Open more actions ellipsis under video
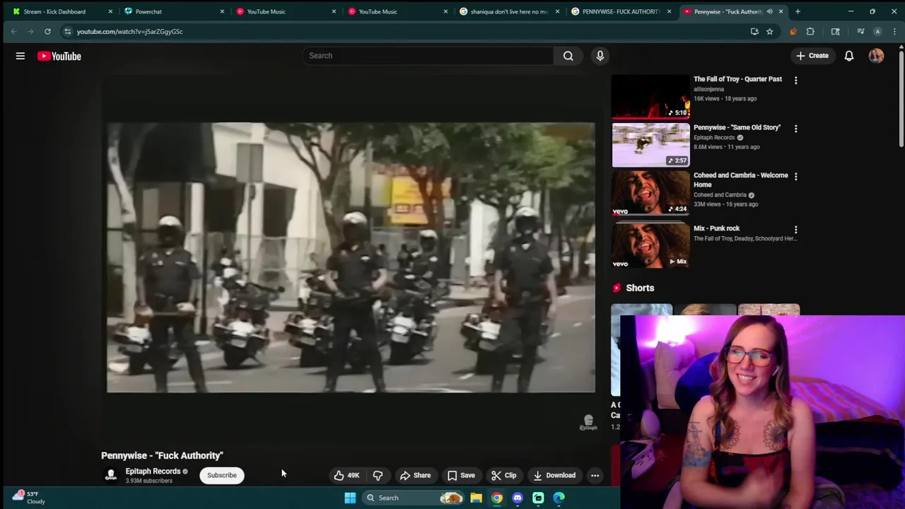This screenshot has width=905, height=509. pyautogui.click(x=595, y=475)
